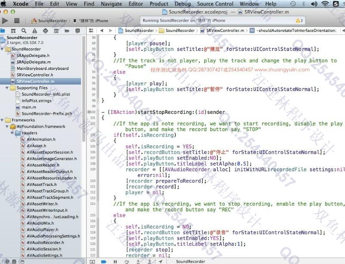
Task: Click the Simulate Location arrow icon
Action: 160,261
